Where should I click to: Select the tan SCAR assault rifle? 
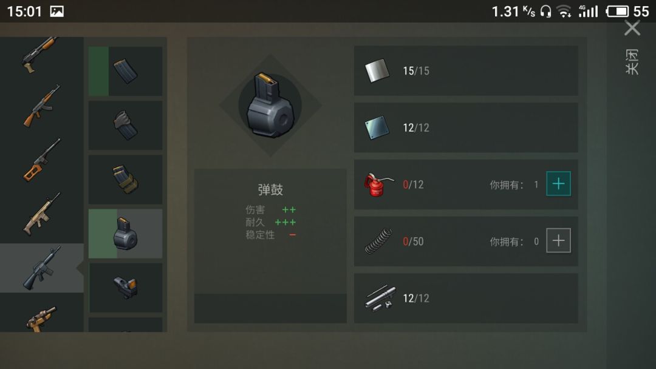41,214
